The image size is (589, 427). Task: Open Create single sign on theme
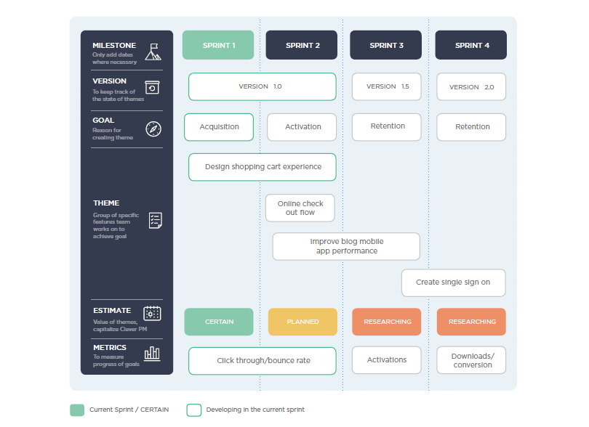point(454,283)
